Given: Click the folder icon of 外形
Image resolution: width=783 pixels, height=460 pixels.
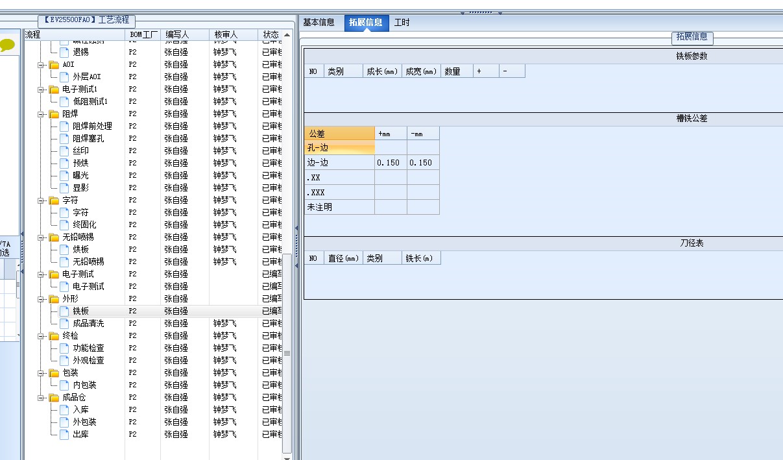Looking at the screenshot, I should pos(54,298).
